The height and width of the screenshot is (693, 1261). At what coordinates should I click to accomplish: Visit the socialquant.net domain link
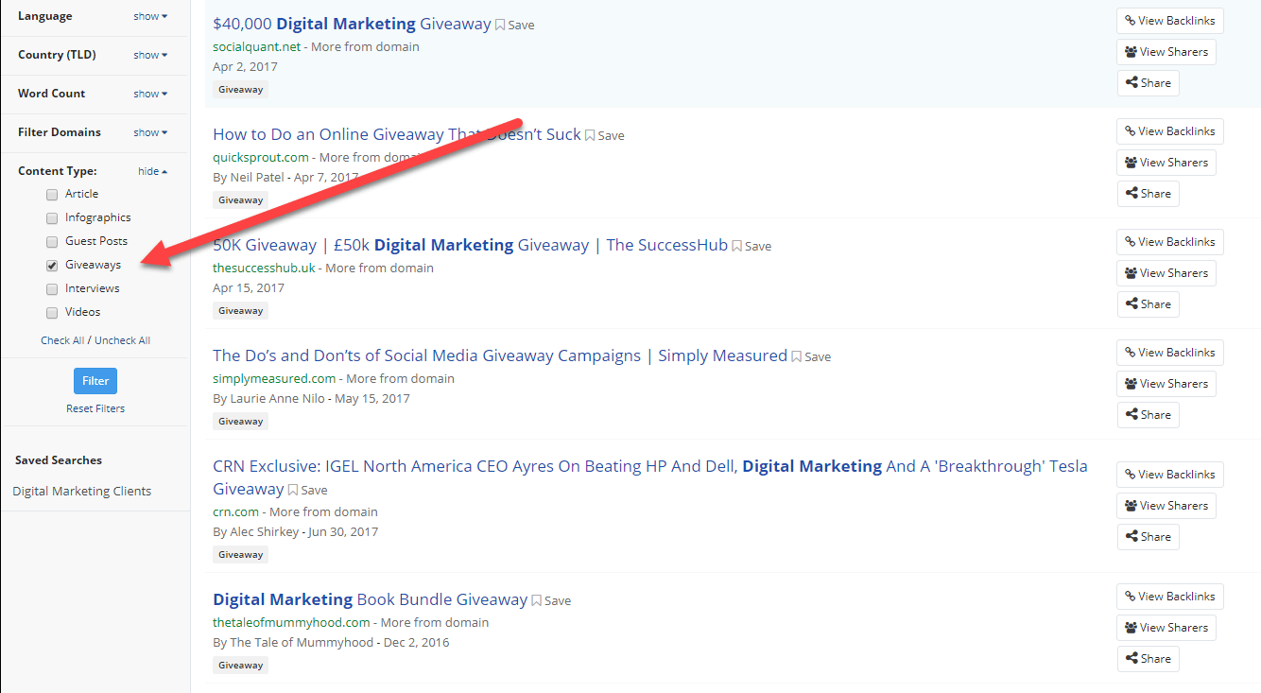tap(256, 46)
